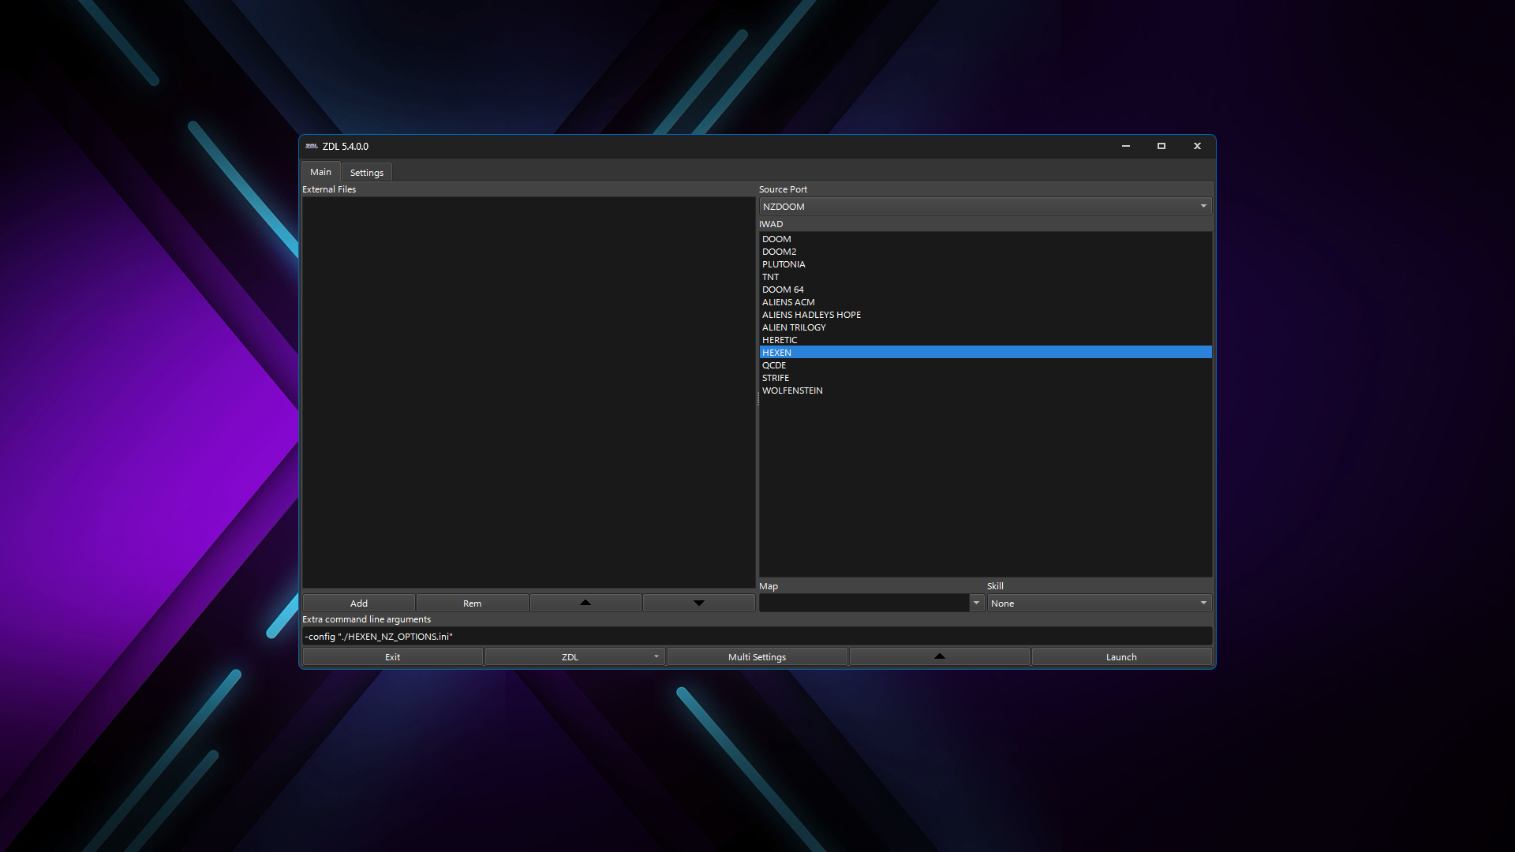Switch to the Settings tab

pyautogui.click(x=366, y=172)
